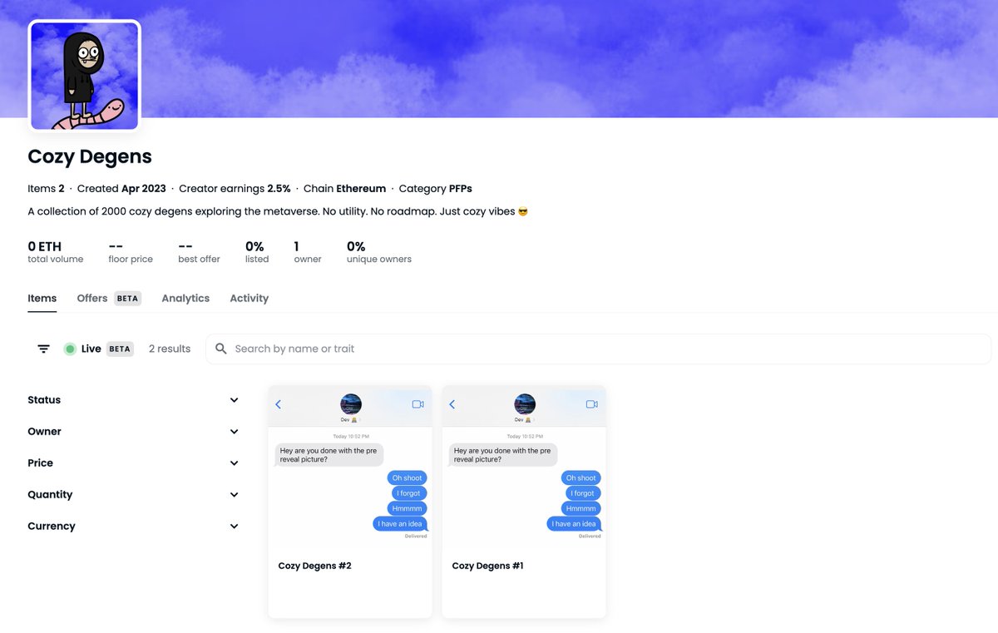Open the Activity tab

pyautogui.click(x=249, y=299)
